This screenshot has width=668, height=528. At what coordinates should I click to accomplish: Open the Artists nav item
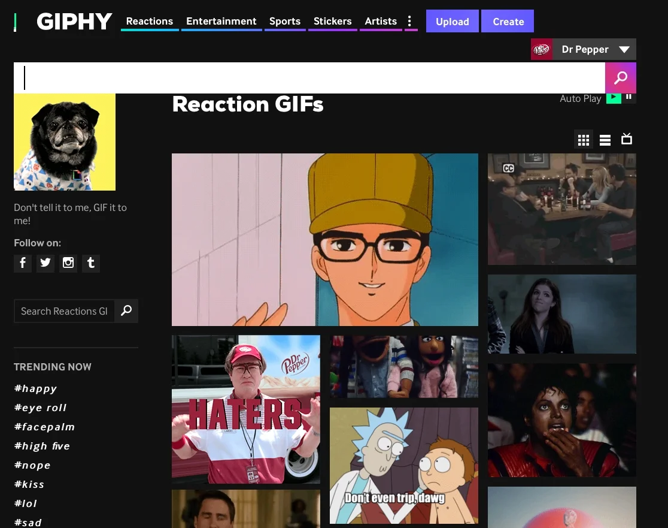[x=381, y=22]
